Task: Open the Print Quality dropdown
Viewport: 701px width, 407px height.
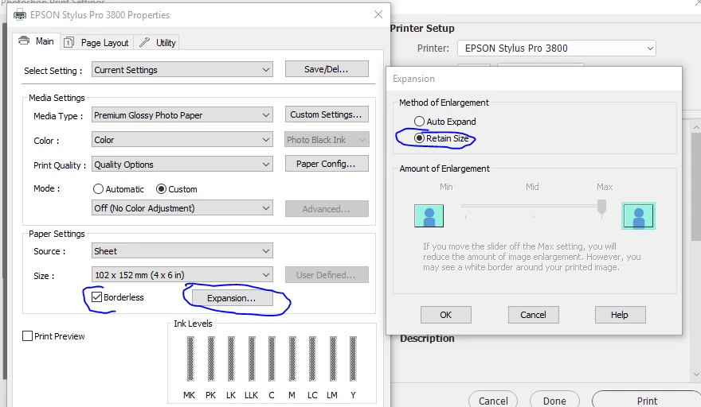Action: coord(182,165)
